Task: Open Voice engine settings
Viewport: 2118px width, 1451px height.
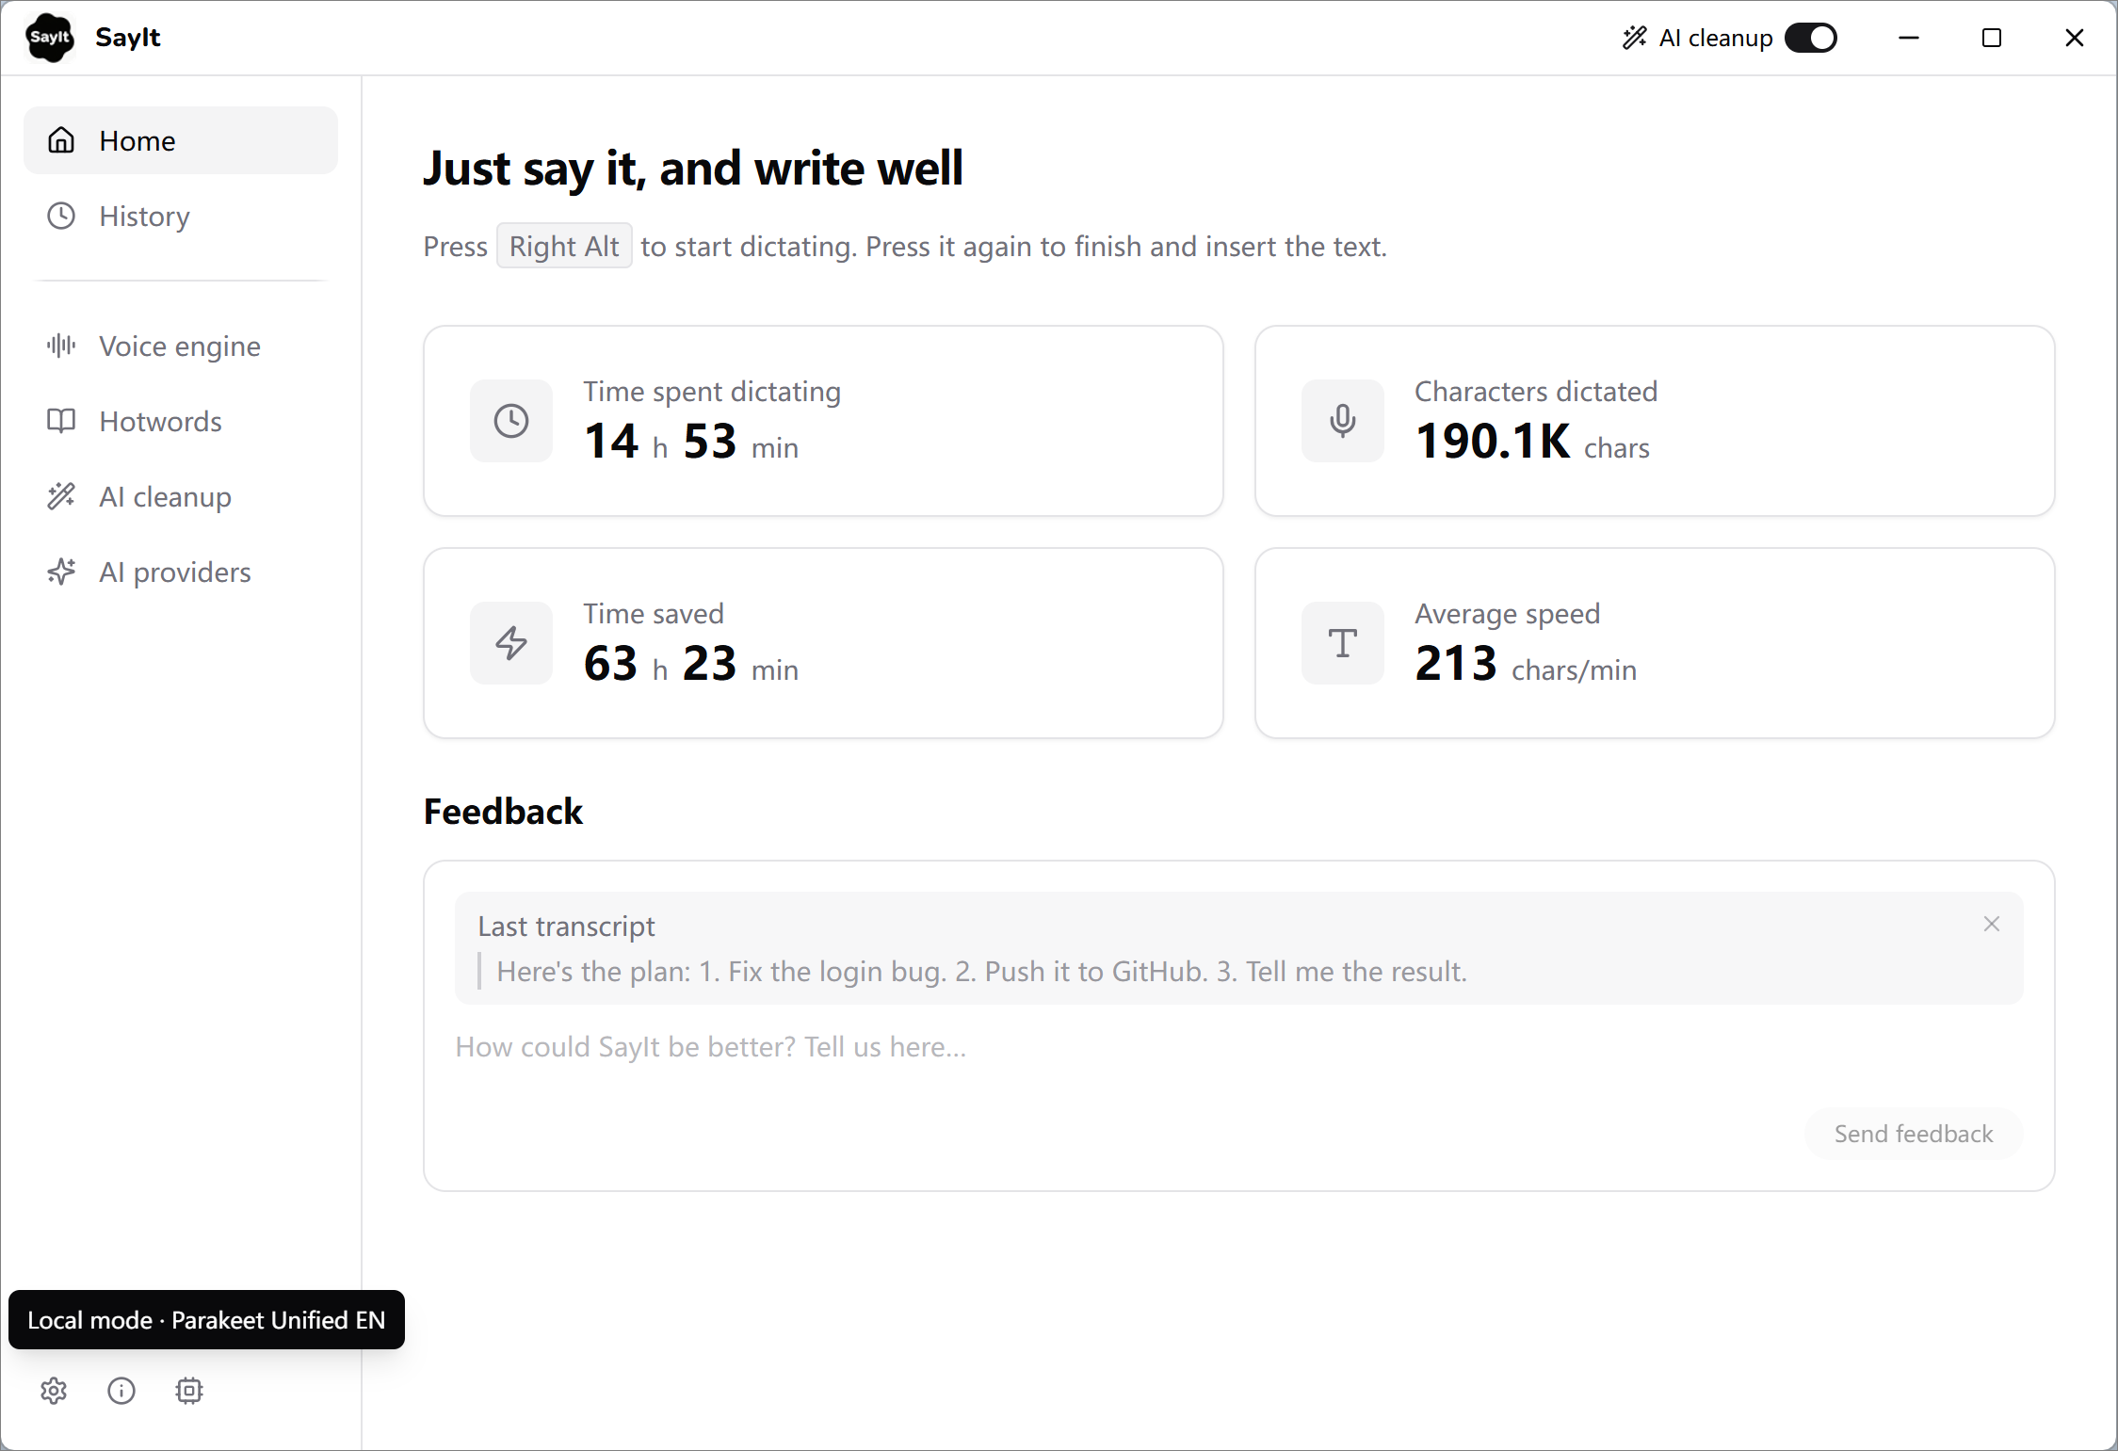Action: (181, 346)
